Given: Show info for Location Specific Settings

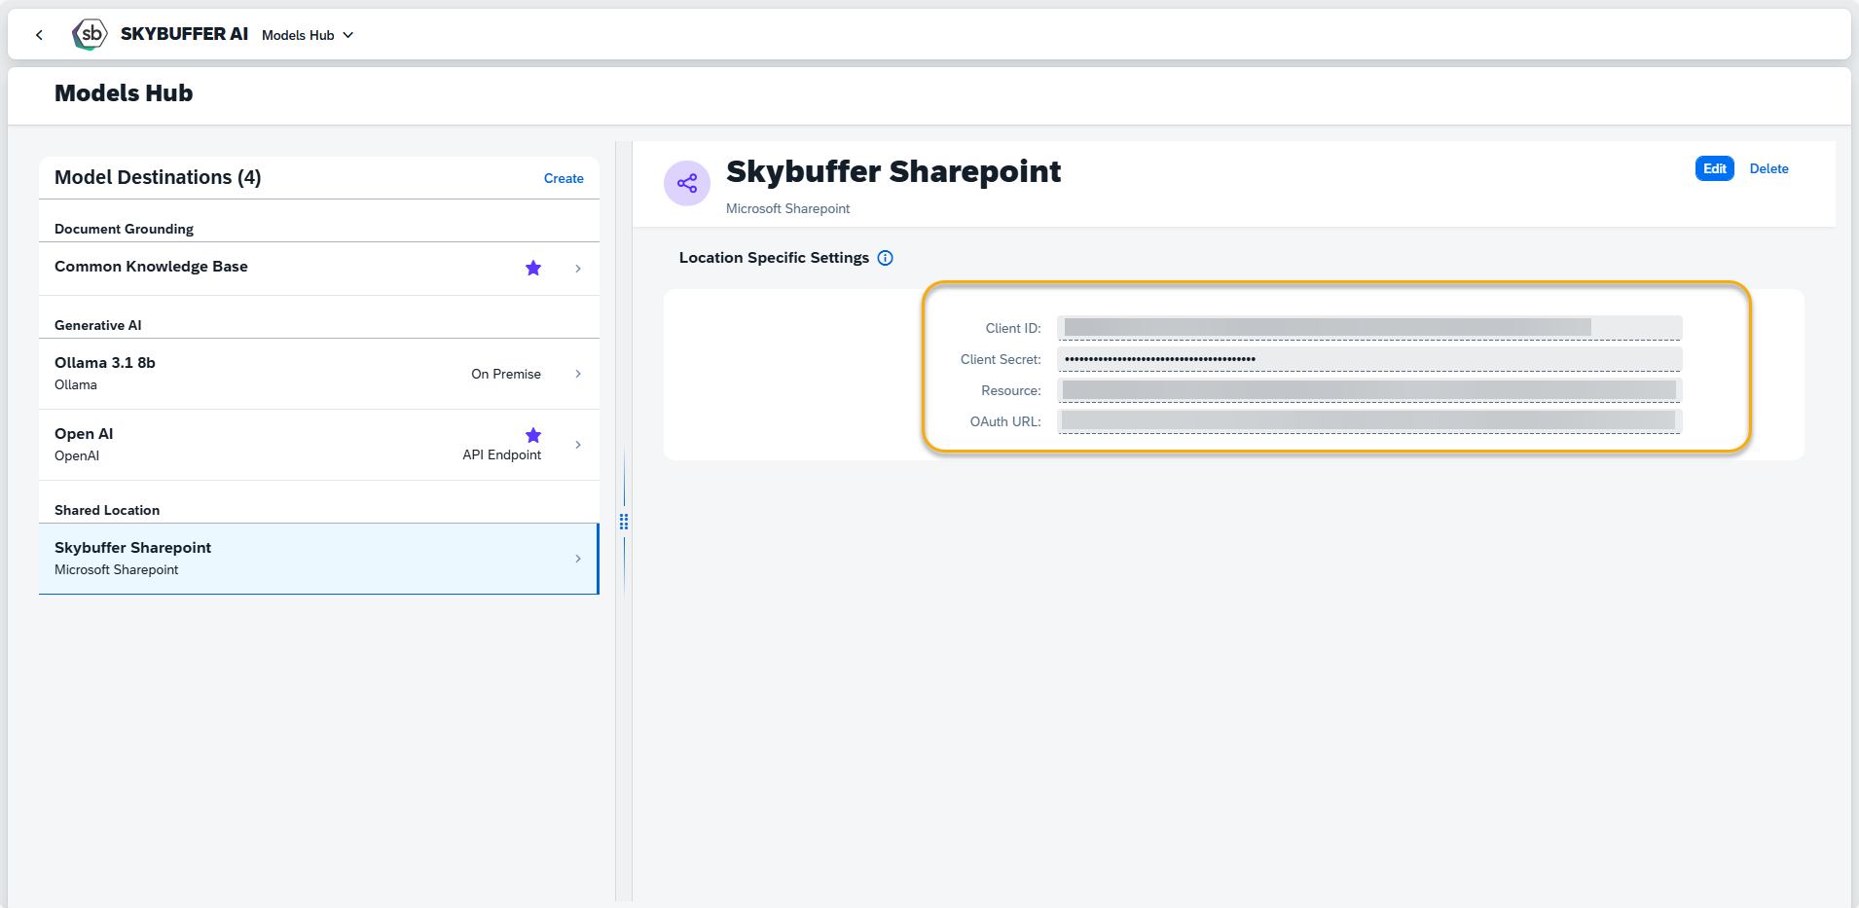Looking at the screenshot, I should pyautogui.click(x=885, y=258).
